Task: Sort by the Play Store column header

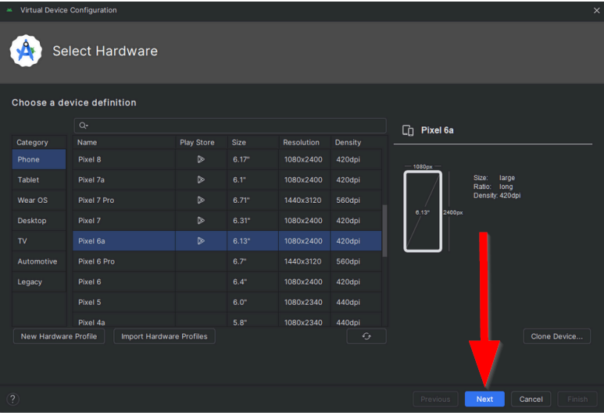Action: pos(201,142)
